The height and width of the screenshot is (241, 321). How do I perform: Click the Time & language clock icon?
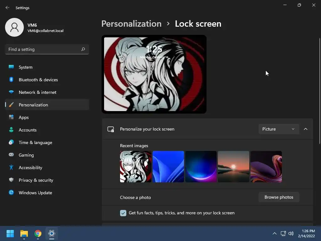click(11, 142)
